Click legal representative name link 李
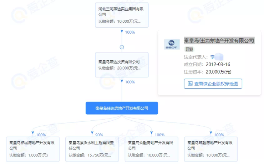The image size is (264, 164). (x=212, y=57)
